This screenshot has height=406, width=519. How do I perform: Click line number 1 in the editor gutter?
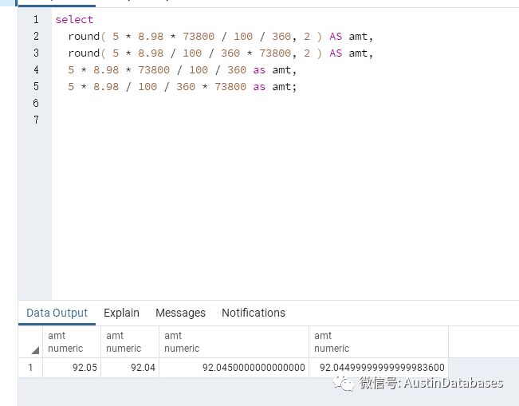click(35, 19)
